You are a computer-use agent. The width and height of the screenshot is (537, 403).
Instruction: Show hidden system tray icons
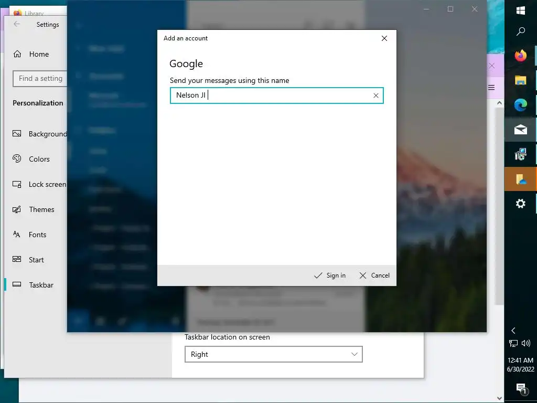(513, 331)
